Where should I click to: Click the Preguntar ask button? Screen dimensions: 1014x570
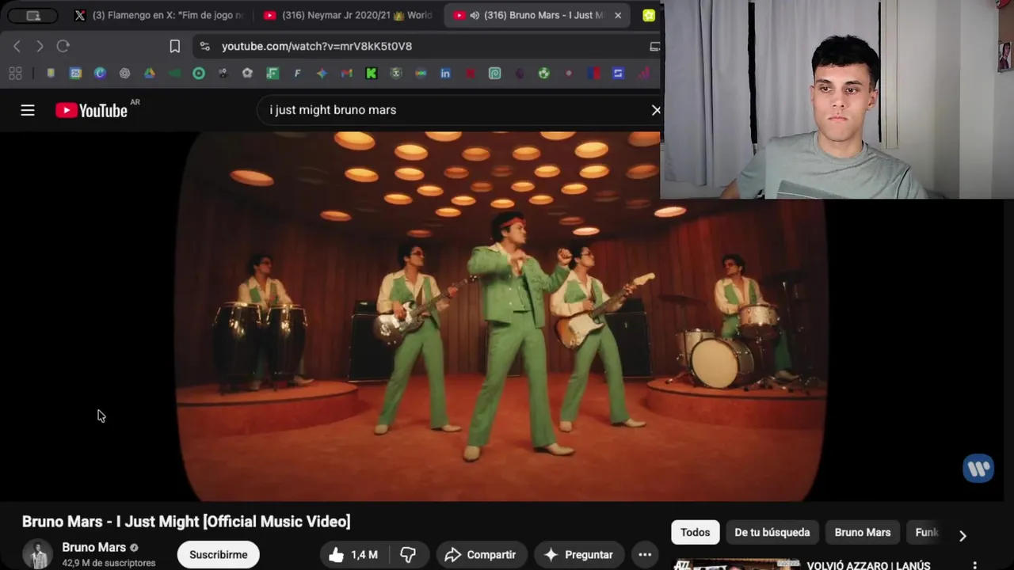(x=579, y=554)
